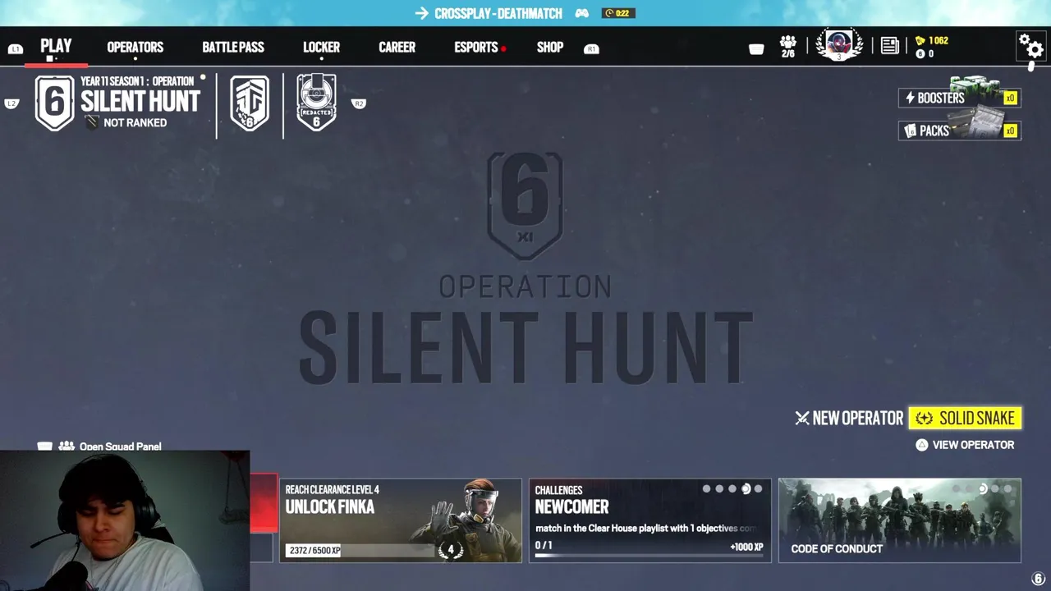Open the Esports tab
The height and width of the screenshot is (591, 1051).
476,48
